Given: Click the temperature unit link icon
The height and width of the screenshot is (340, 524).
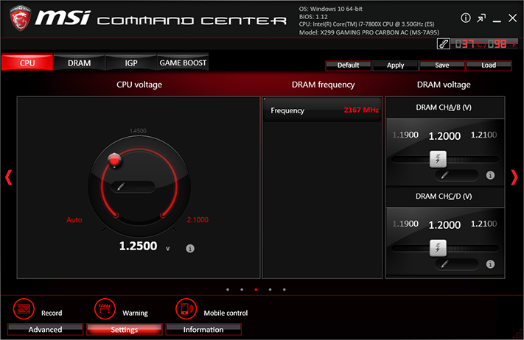Looking at the screenshot, I should [444, 43].
